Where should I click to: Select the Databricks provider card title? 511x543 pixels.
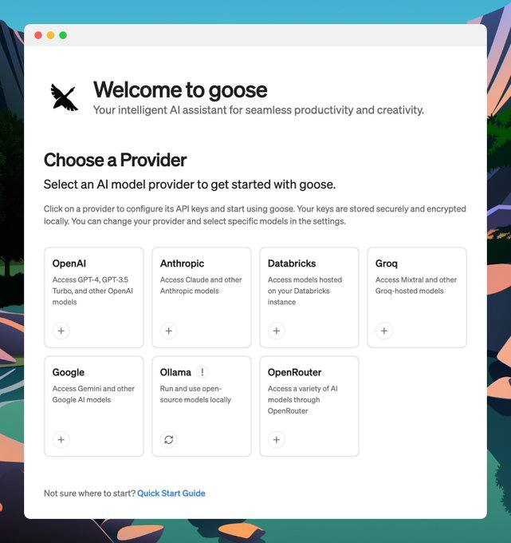(292, 264)
